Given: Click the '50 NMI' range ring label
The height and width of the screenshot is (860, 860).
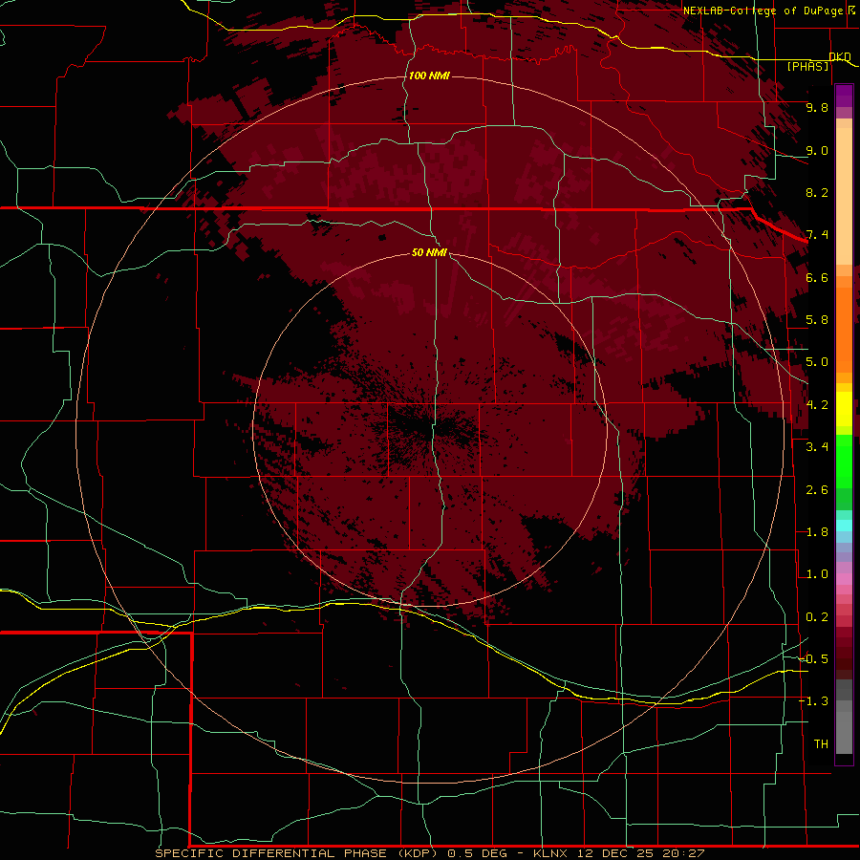Looking at the screenshot, I should tap(429, 252).
